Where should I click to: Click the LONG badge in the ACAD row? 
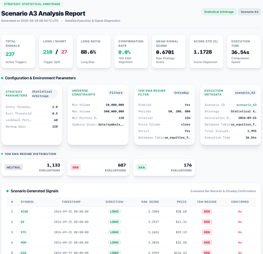(114, 212)
